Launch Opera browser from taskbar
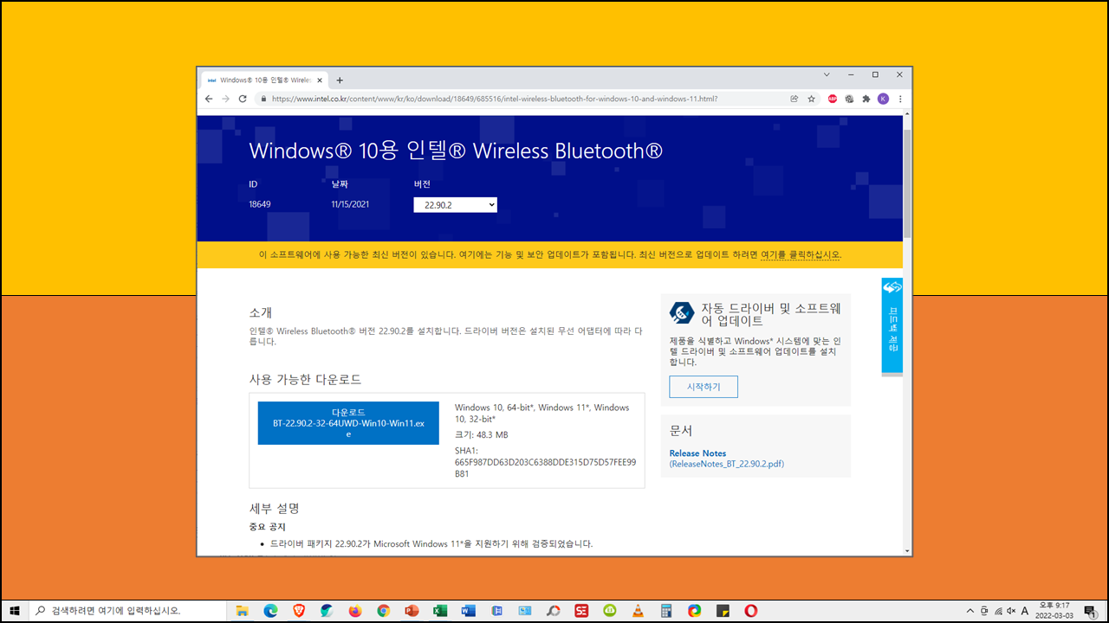This screenshot has width=1109, height=623. pyautogui.click(x=751, y=611)
